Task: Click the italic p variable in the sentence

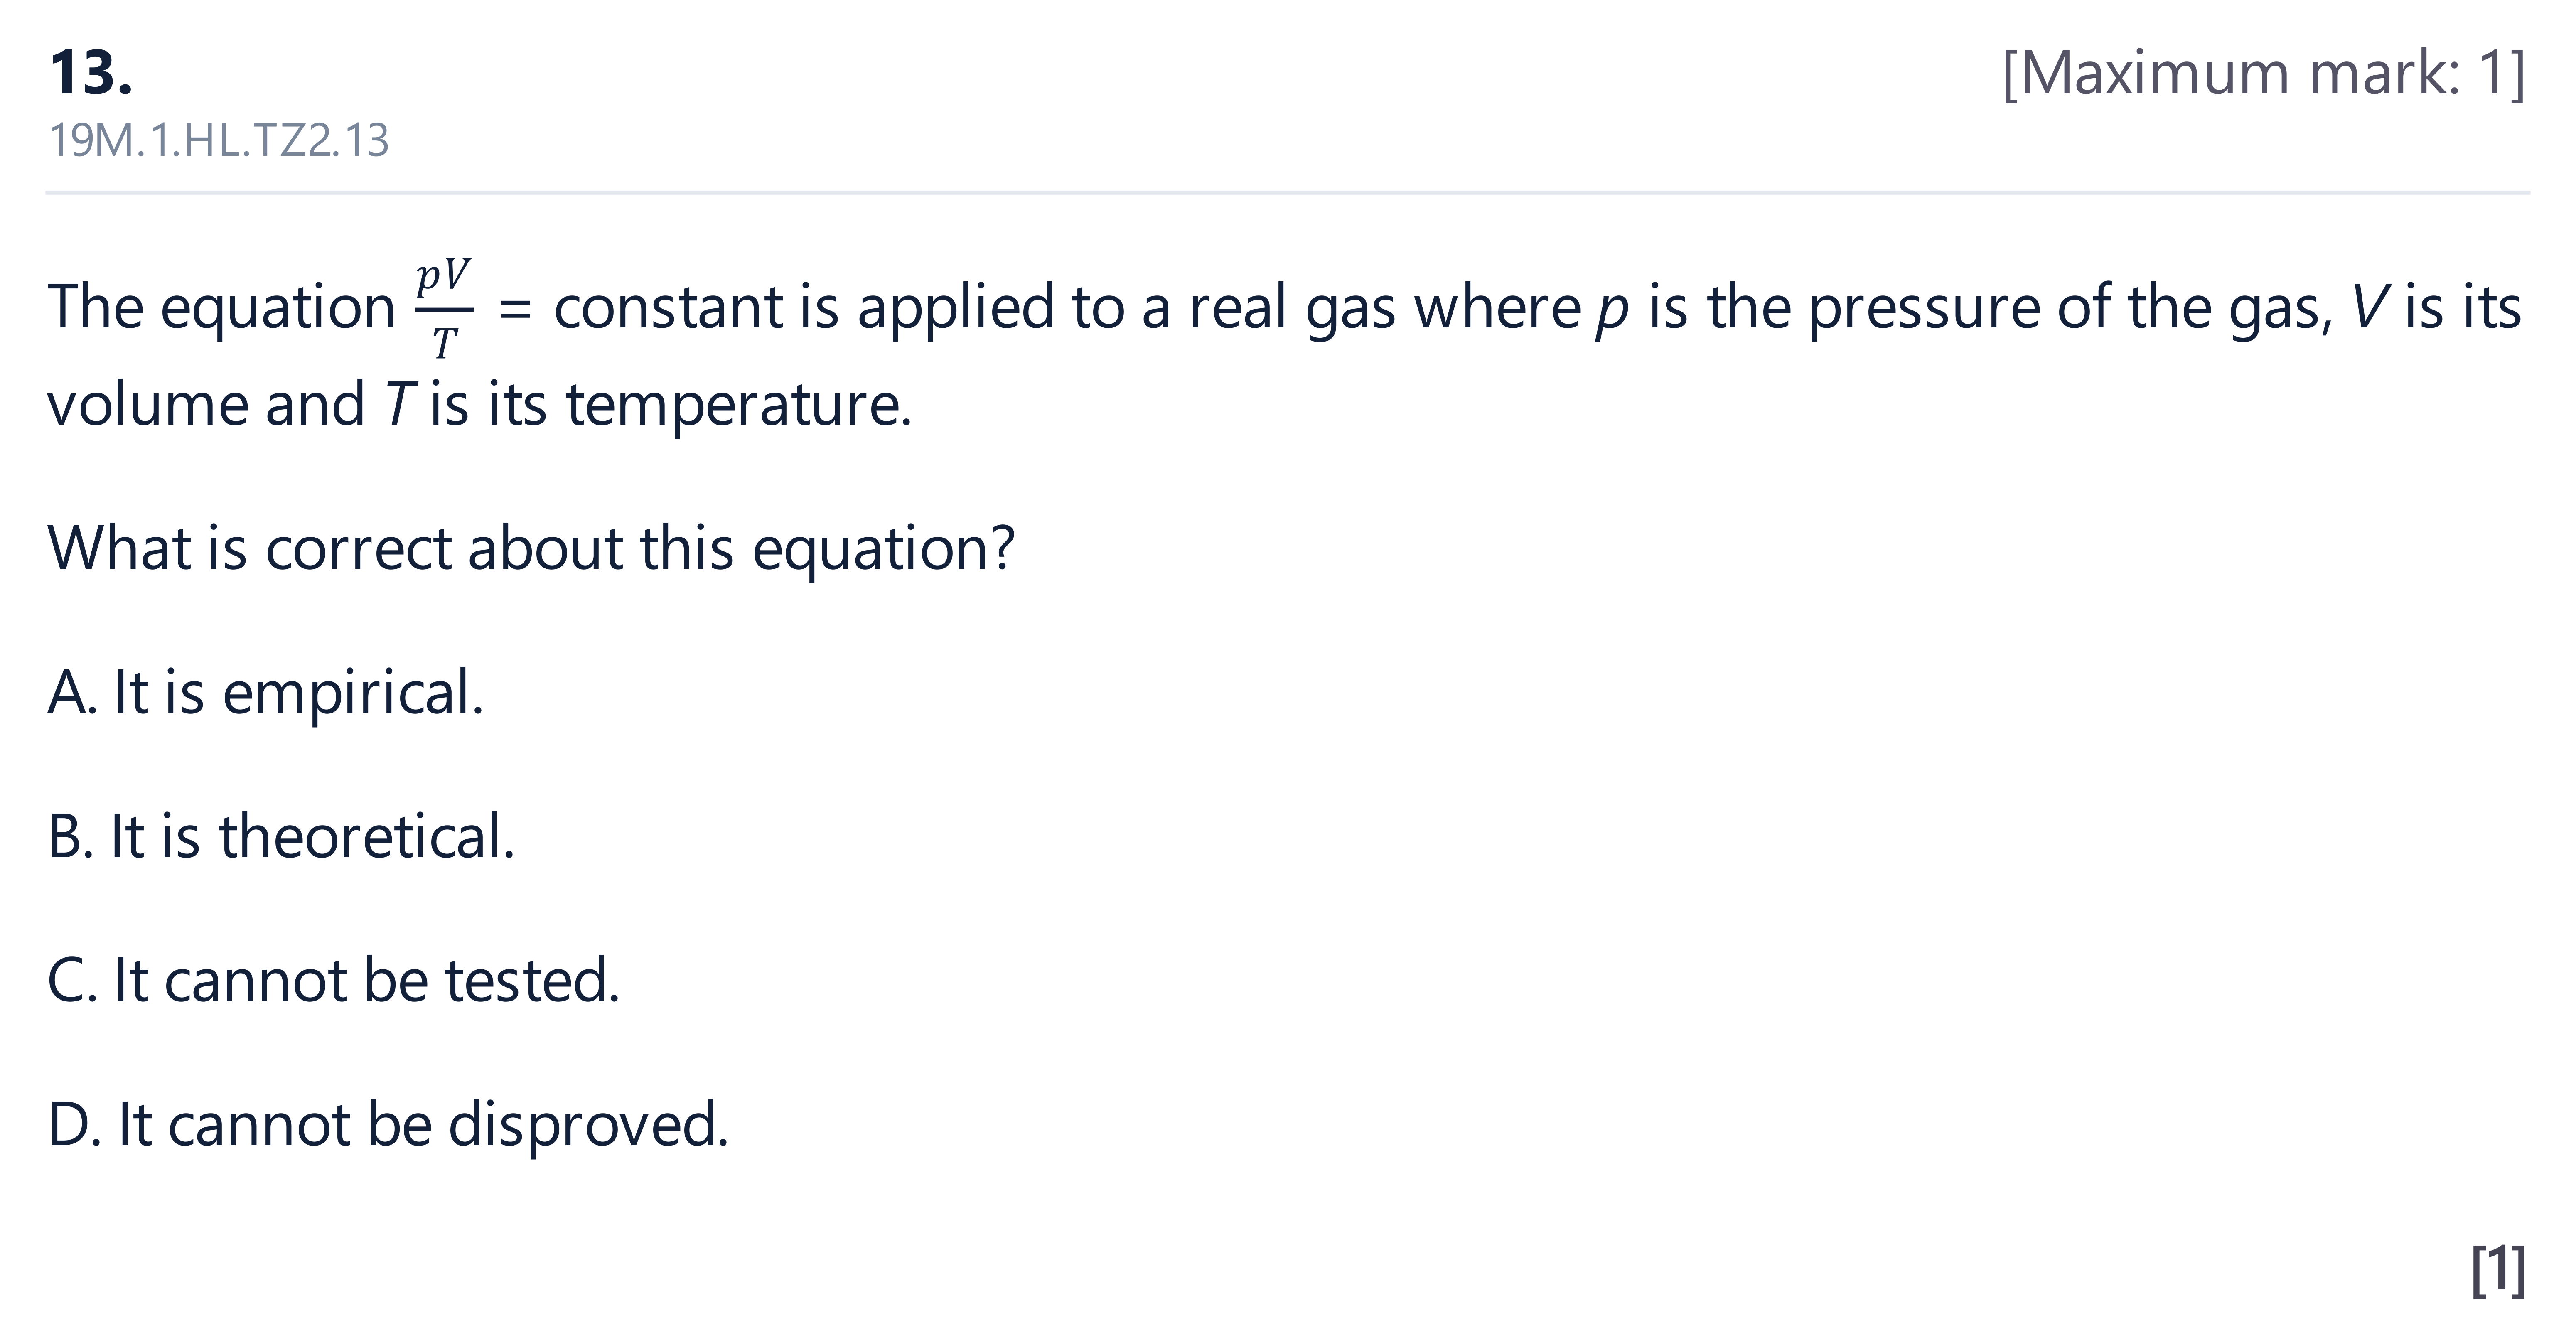Action: pyautogui.click(x=1612, y=312)
